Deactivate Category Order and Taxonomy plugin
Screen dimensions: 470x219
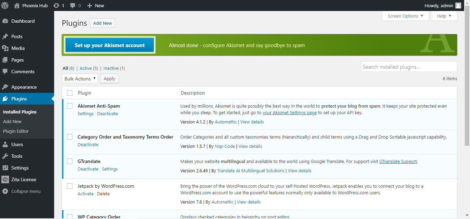88,145
